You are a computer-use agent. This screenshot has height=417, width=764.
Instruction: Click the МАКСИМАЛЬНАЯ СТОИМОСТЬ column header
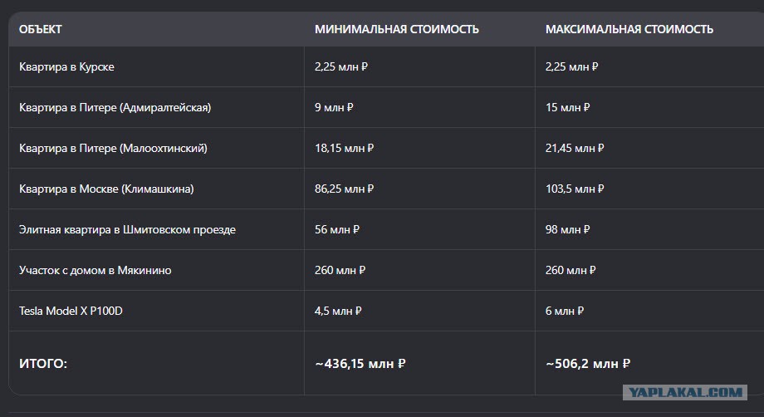coord(629,29)
